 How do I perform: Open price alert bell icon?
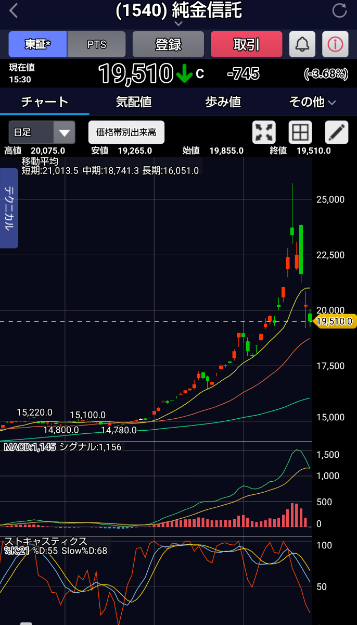tap(302, 44)
